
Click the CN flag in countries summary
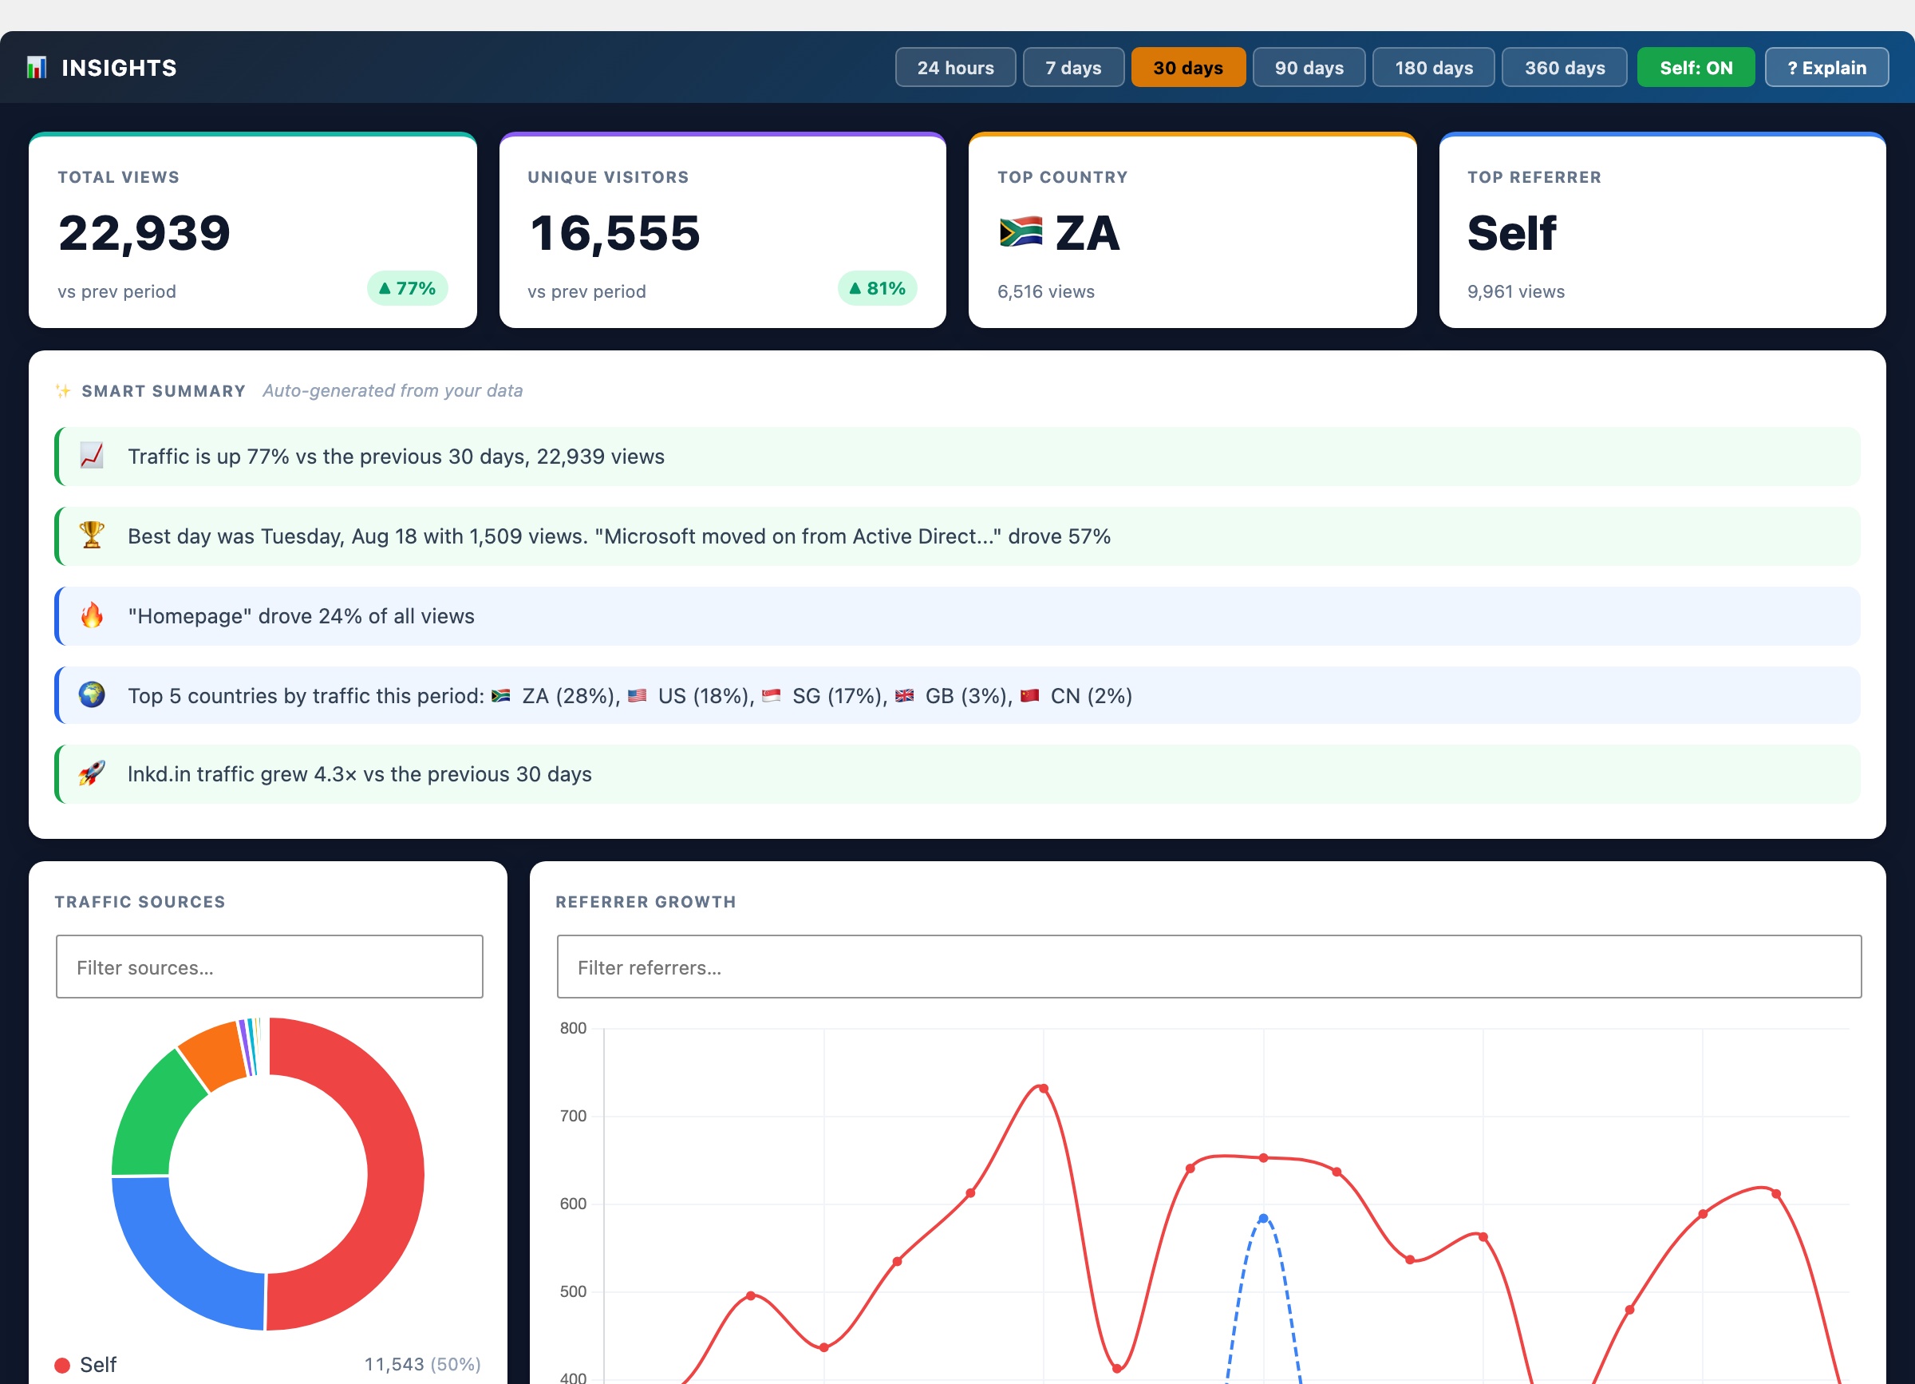tap(1029, 696)
